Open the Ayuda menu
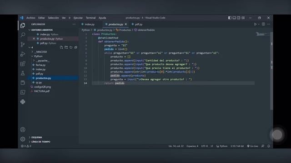 (102, 18)
